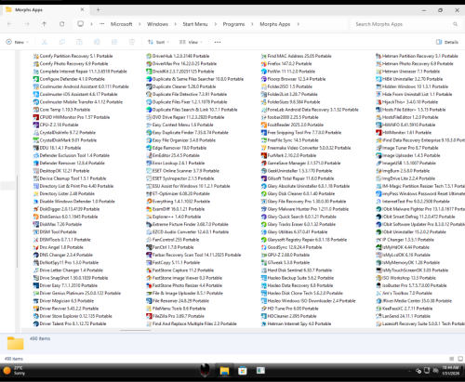
Task: Click the CPU-Z shortcut icon
Action: click(x=35, y=125)
